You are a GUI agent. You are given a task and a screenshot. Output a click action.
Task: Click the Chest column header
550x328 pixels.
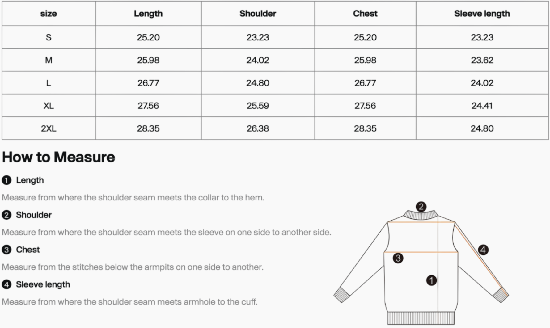[x=365, y=14]
